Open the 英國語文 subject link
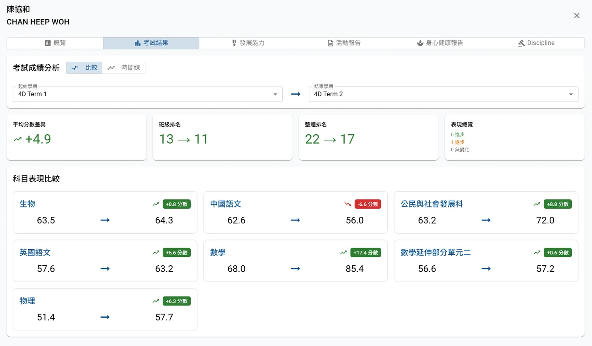The height and width of the screenshot is (346, 592). coord(35,253)
